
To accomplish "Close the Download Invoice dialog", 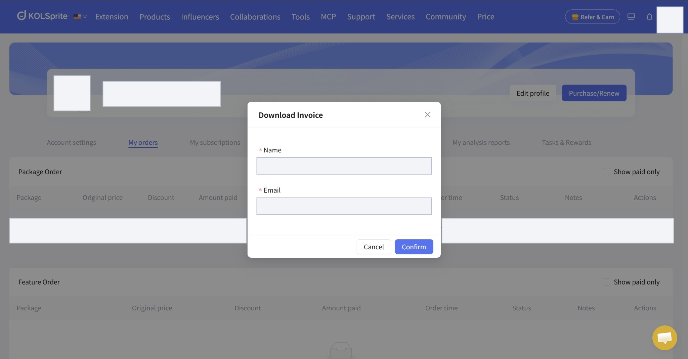I will point(427,115).
